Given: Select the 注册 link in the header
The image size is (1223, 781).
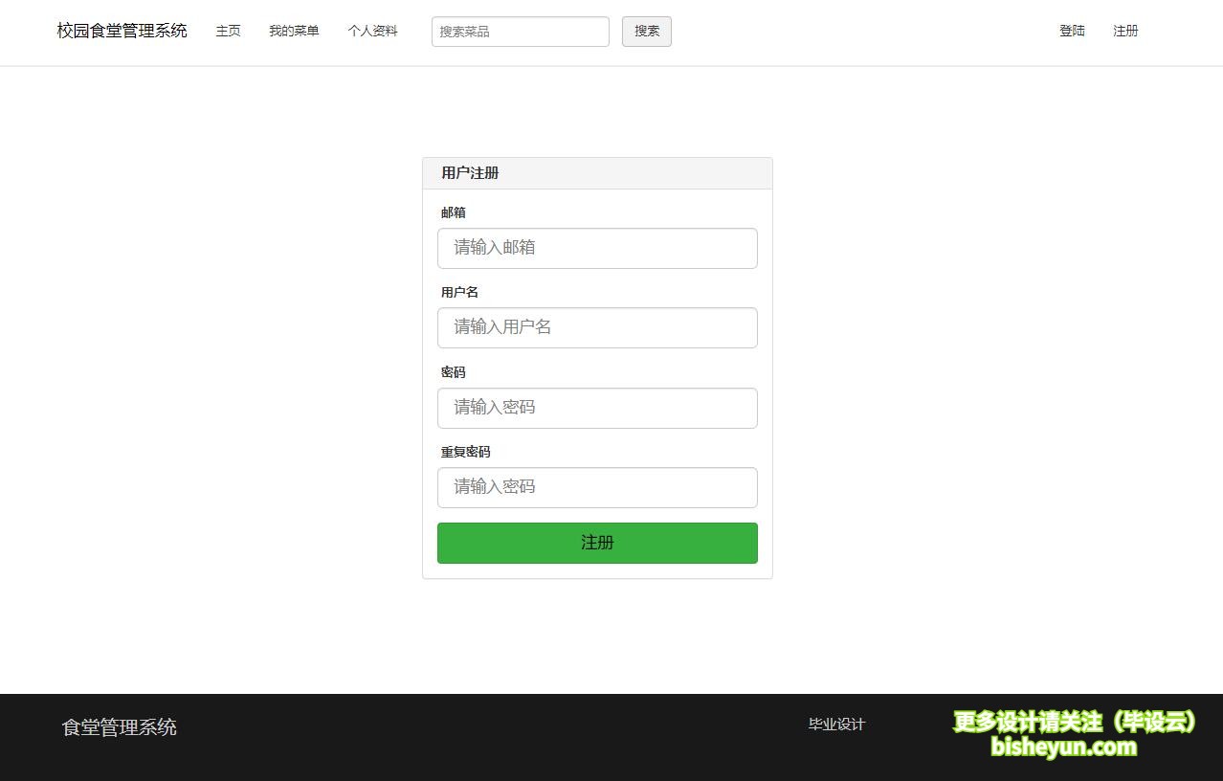Looking at the screenshot, I should coord(1124,31).
